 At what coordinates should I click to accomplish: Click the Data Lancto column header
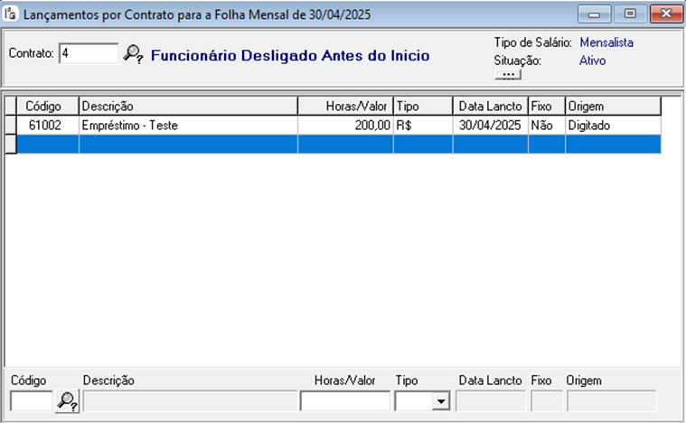[490, 106]
